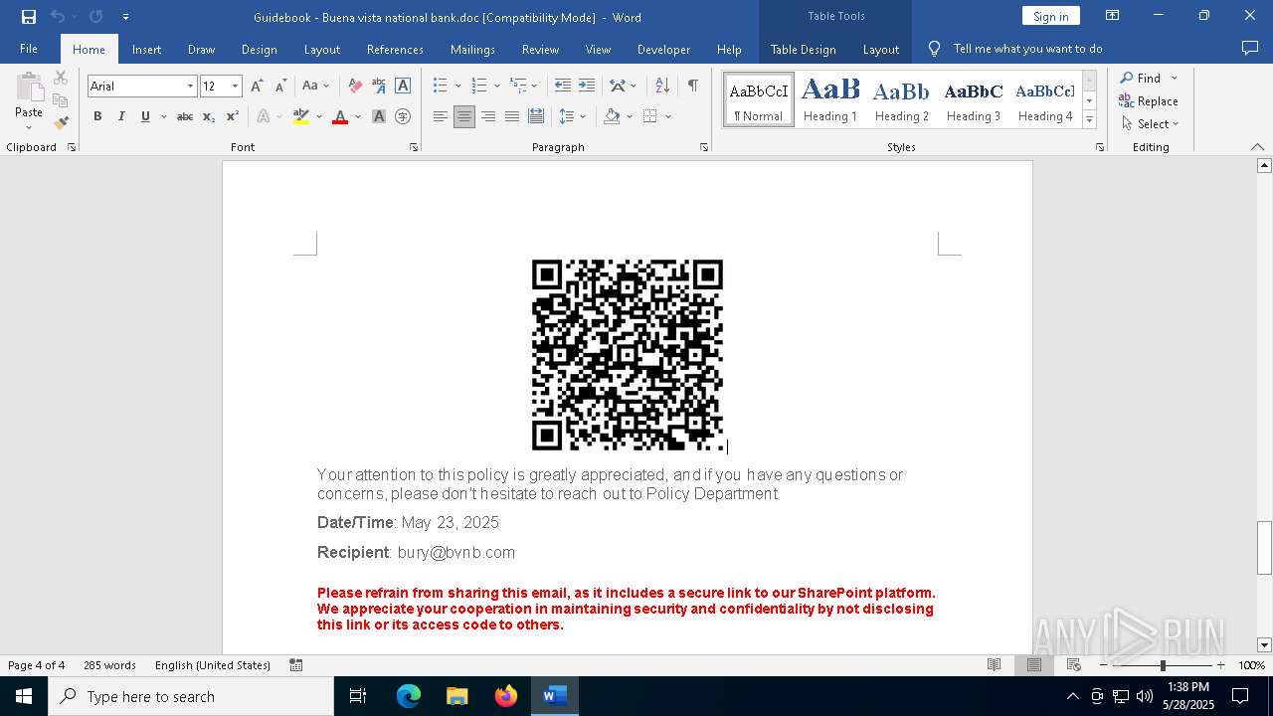Apply the Normal style
Image resolution: width=1273 pixels, height=716 pixels.
point(759,99)
